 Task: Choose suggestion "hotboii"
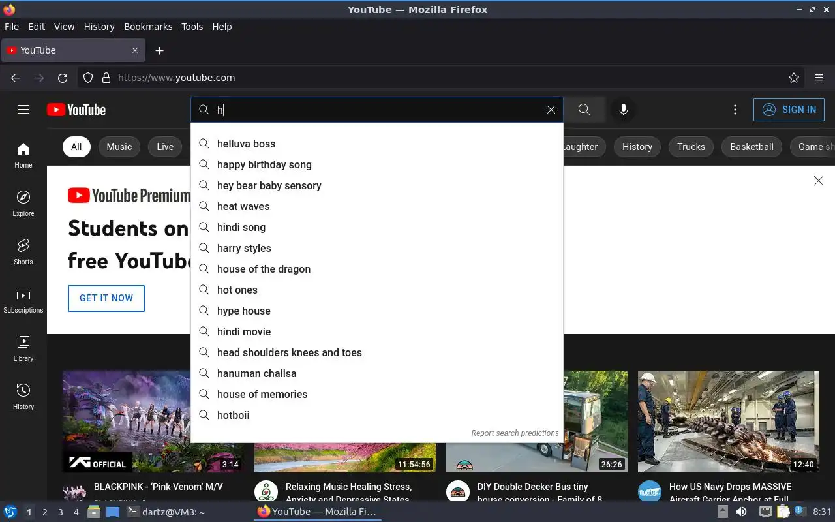[377, 415]
